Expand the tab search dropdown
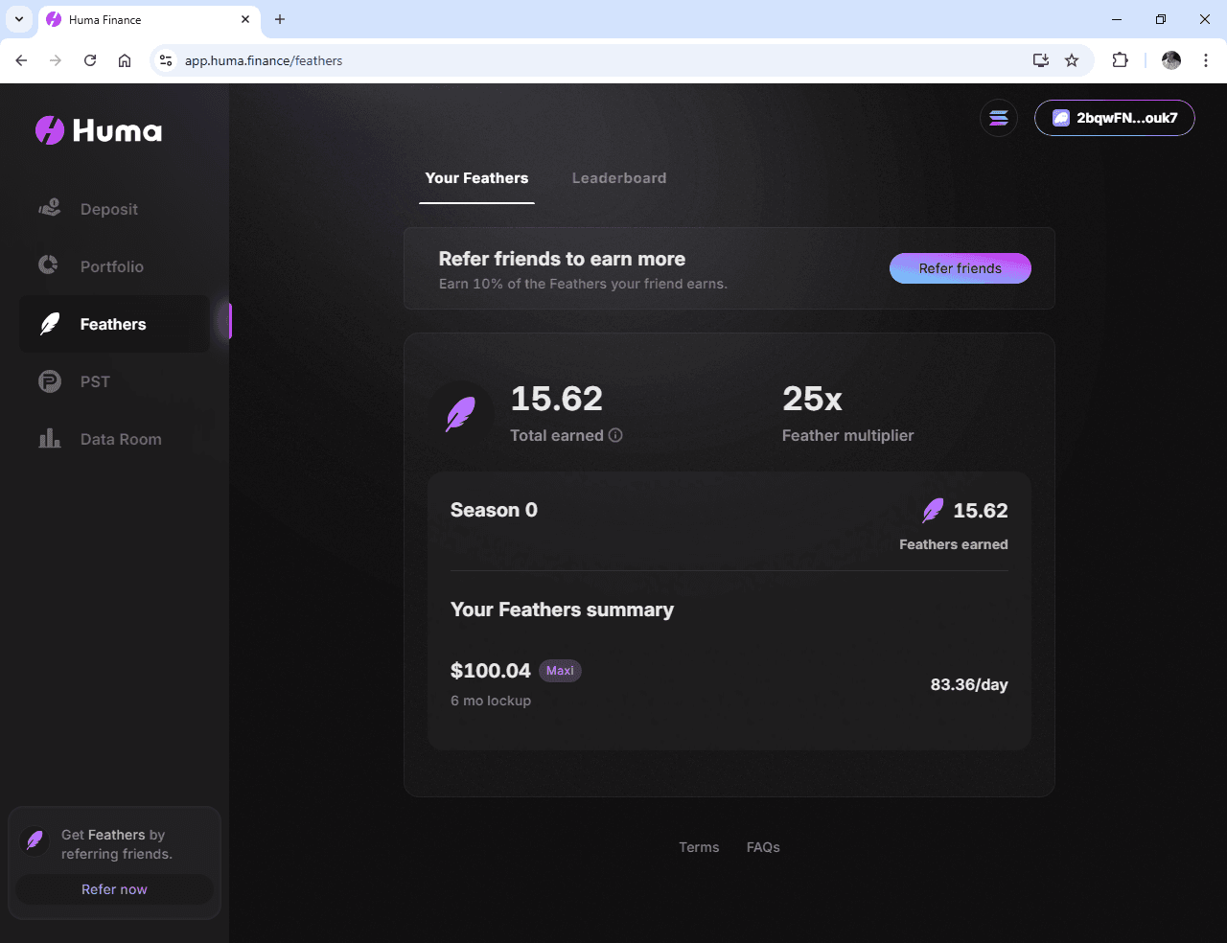1227x943 pixels. click(18, 19)
